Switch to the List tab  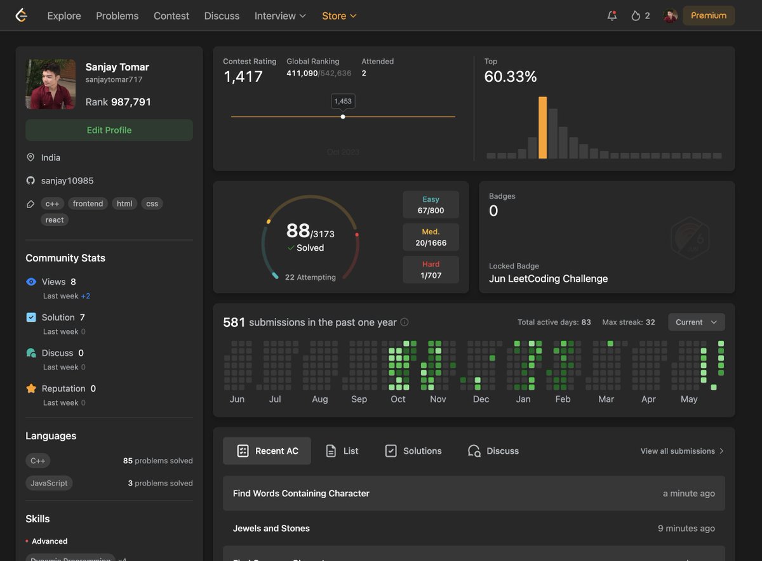[x=342, y=451]
